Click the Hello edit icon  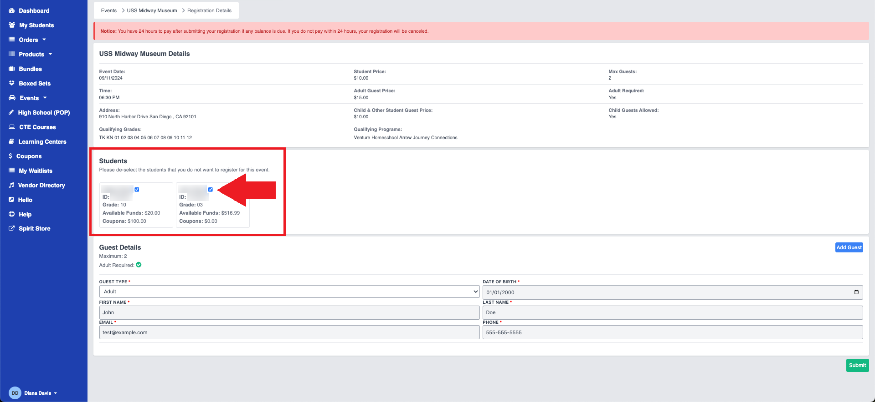11,200
